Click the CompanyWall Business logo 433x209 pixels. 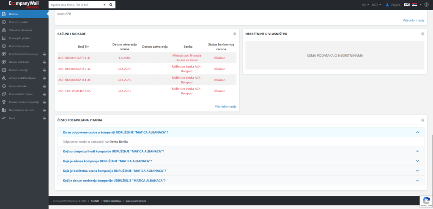(x=24, y=5)
